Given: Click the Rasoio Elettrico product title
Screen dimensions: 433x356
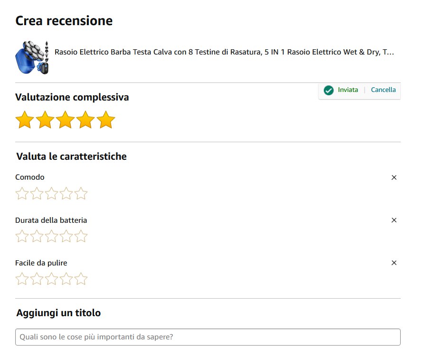Looking at the screenshot, I should tap(224, 52).
